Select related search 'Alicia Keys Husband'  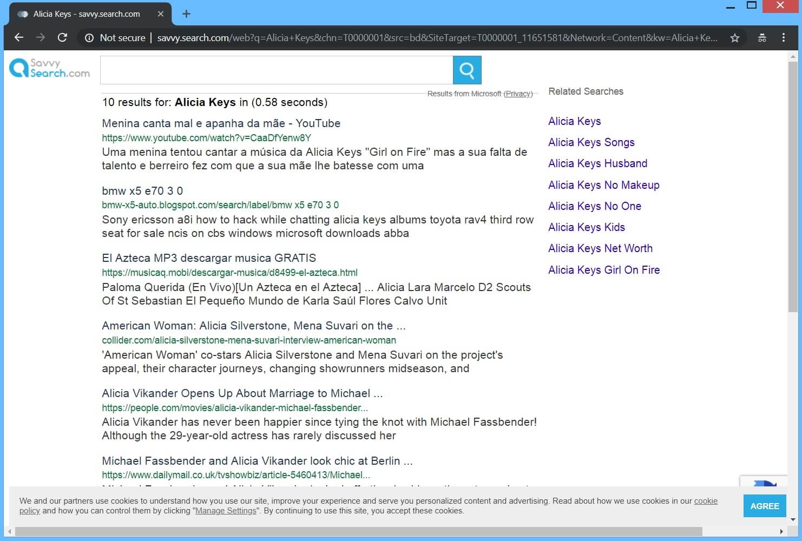click(x=598, y=163)
